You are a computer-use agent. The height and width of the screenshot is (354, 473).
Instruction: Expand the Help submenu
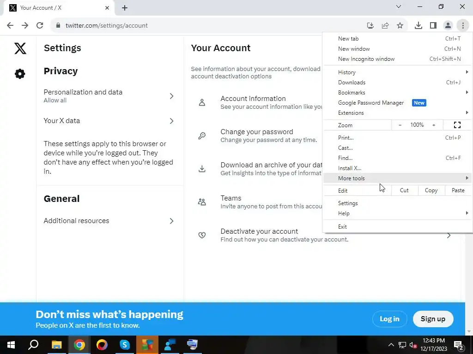point(397,213)
